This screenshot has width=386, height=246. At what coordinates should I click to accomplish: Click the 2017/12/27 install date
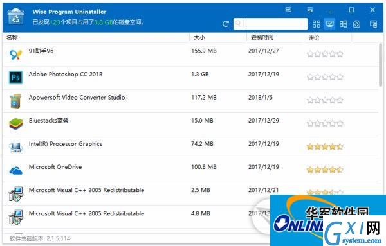point(263,51)
